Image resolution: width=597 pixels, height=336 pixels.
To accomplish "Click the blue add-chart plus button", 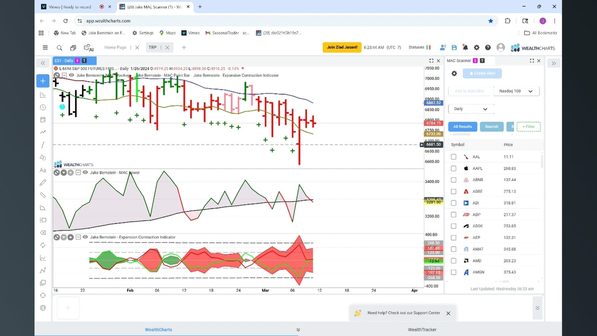I will 43,81.
